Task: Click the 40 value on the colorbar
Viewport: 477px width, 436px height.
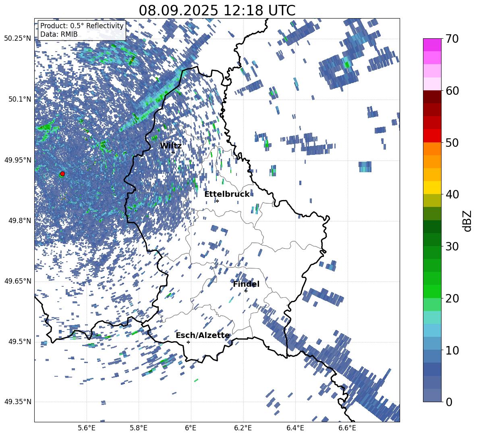Action: [x=452, y=194]
